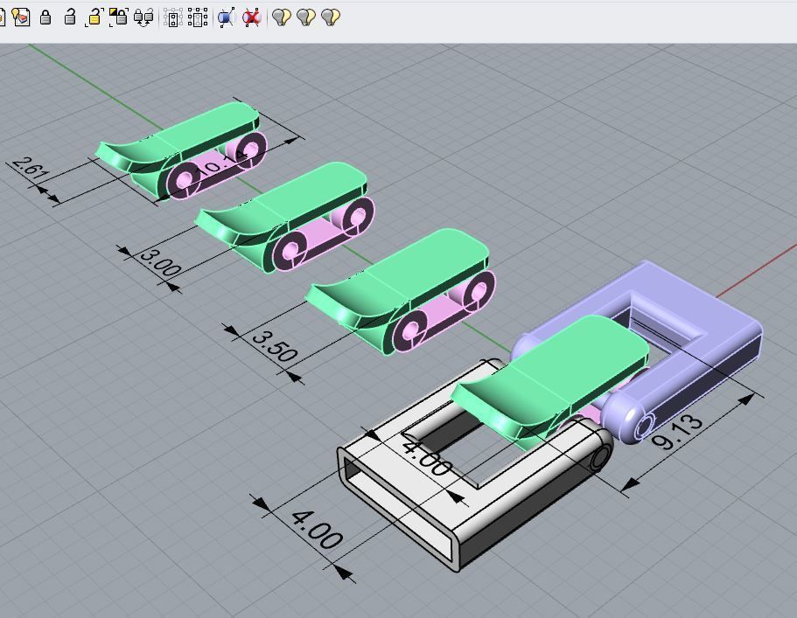Select the 3.50 dimension label
Viewport: 797px width, 618px height.
275,345
